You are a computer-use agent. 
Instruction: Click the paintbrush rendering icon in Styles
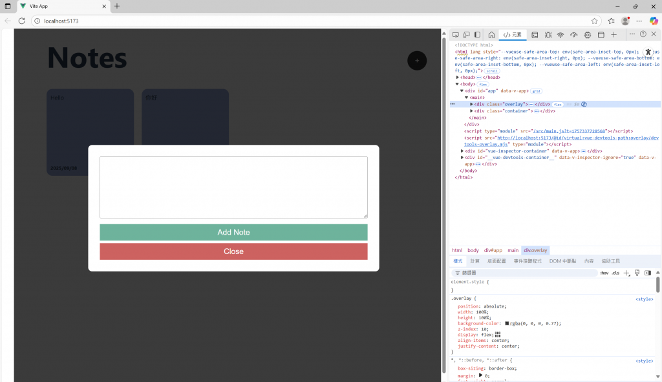click(x=637, y=273)
